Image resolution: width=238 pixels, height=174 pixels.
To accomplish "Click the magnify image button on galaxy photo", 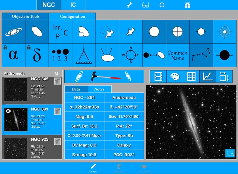I will click(x=230, y=153).
